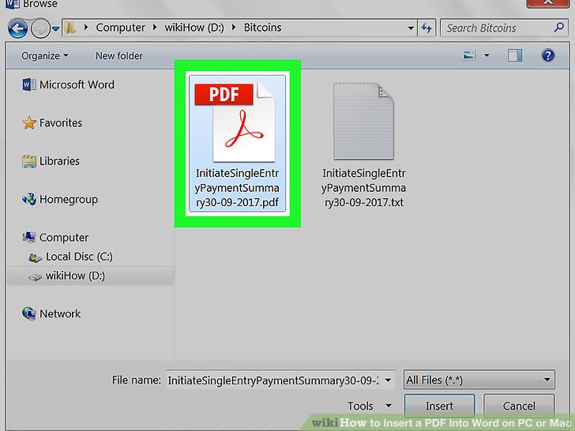Open Microsoft Word in navigation pane

coord(77,84)
